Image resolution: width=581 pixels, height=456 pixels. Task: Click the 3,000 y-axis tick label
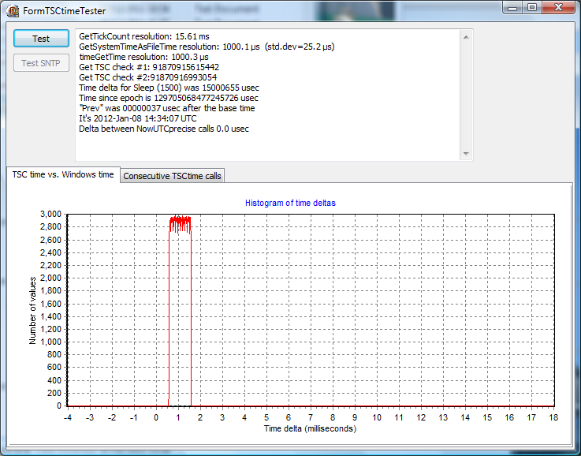pos(50,215)
